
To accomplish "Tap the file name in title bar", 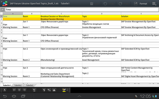I will click(34, 3).
